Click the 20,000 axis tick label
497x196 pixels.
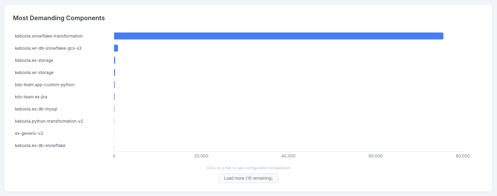pyautogui.click(x=201, y=156)
